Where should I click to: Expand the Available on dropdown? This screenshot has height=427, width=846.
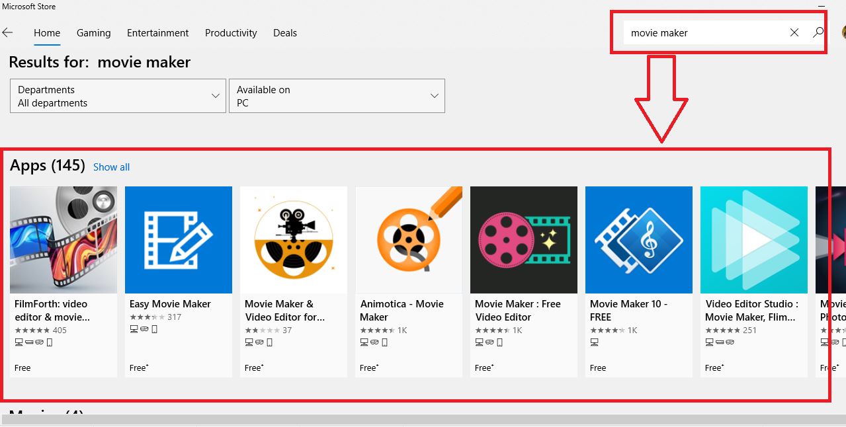tap(337, 96)
